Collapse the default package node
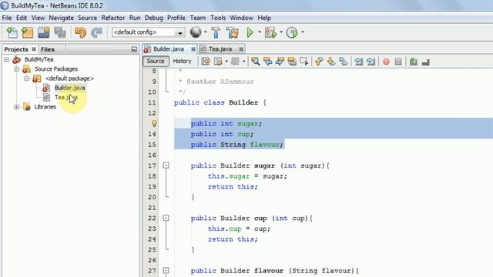This screenshot has height=277, width=493. tap(27, 78)
